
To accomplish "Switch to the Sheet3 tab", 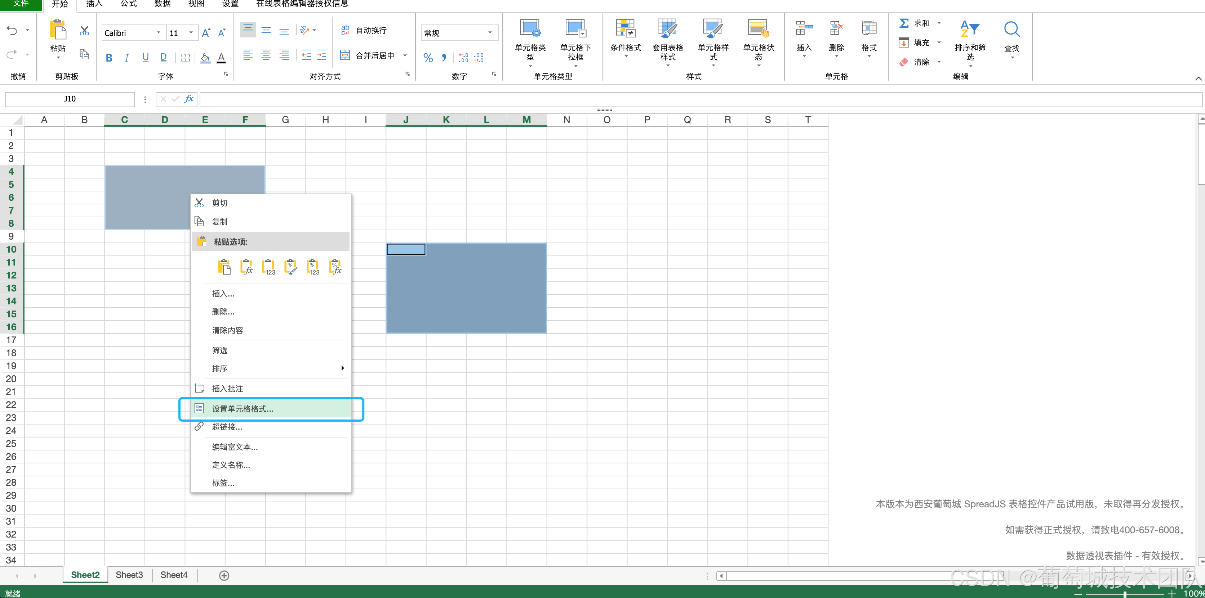I will [x=129, y=575].
